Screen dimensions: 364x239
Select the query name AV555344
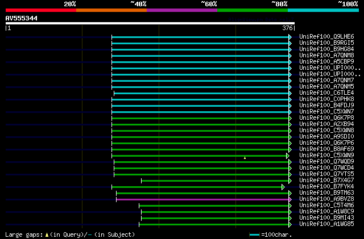click(22, 18)
